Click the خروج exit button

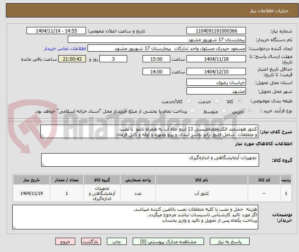tap(65, 242)
